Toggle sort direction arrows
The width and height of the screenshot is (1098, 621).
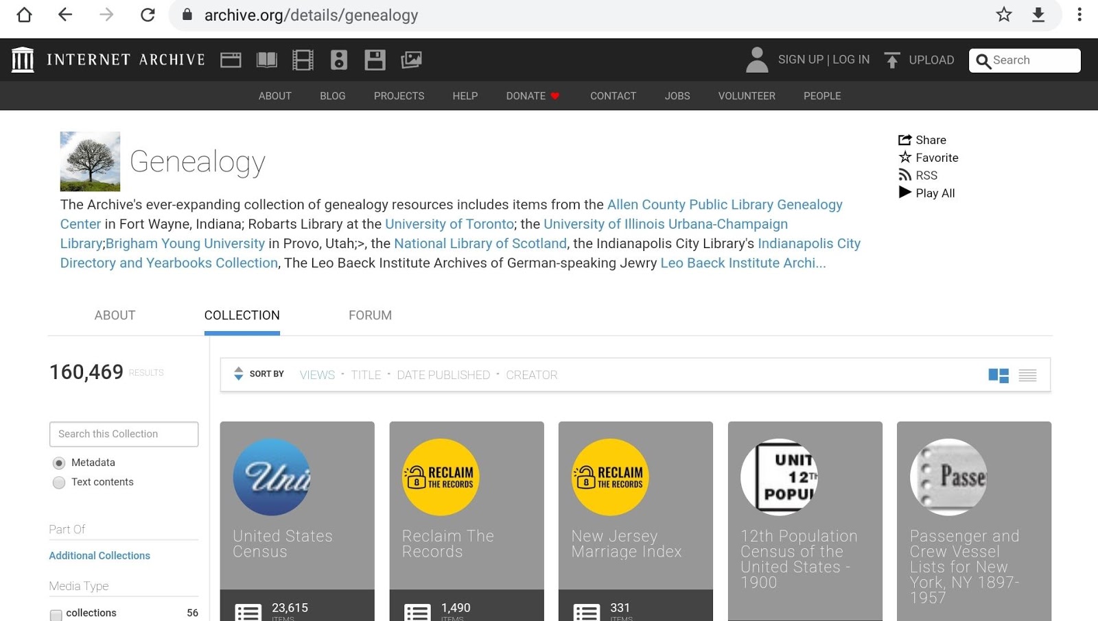coord(238,374)
